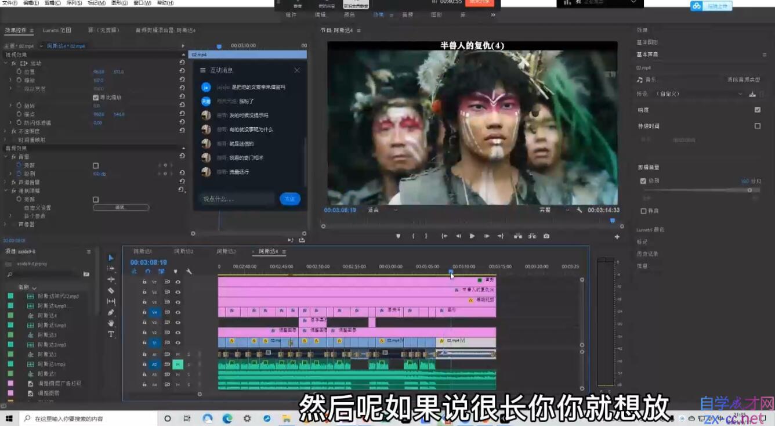Image resolution: width=775 pixels, height=426 pixels.
Task: Toggle lock on video track V4
Action: coord(144,312)
